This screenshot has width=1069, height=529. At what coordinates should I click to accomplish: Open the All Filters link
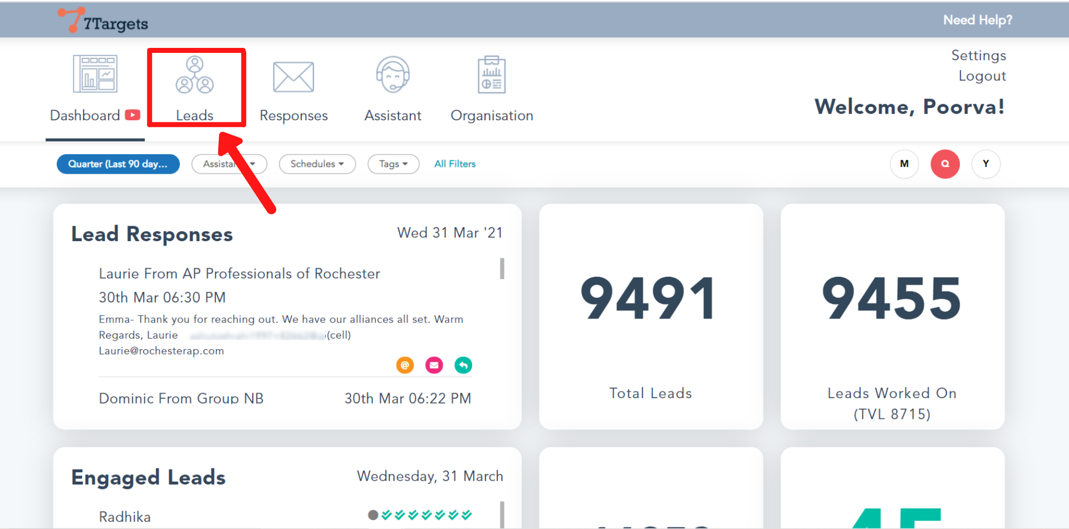[455, 164]
